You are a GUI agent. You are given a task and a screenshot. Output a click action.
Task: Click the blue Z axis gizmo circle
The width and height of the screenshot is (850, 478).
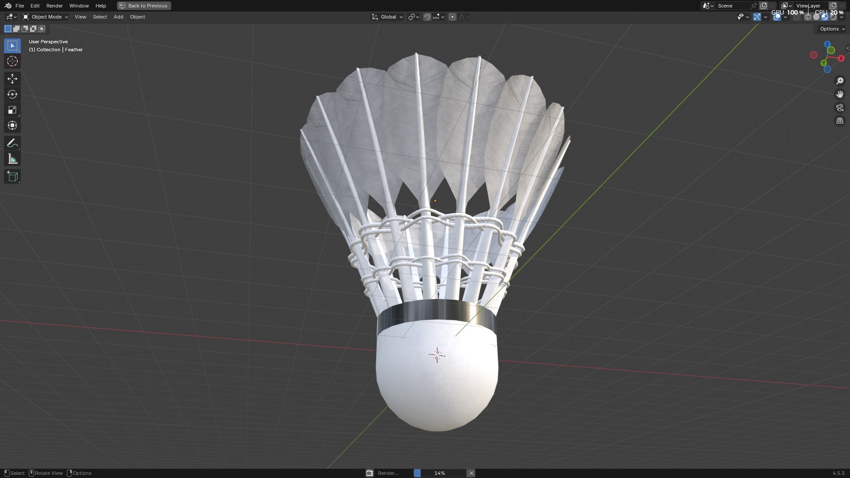pos(827,44)
